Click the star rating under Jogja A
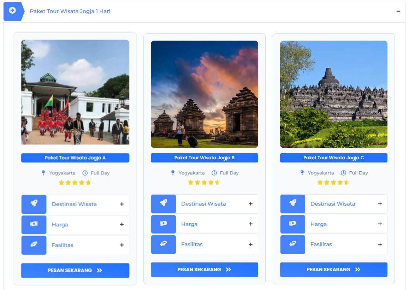 (75, 183)
